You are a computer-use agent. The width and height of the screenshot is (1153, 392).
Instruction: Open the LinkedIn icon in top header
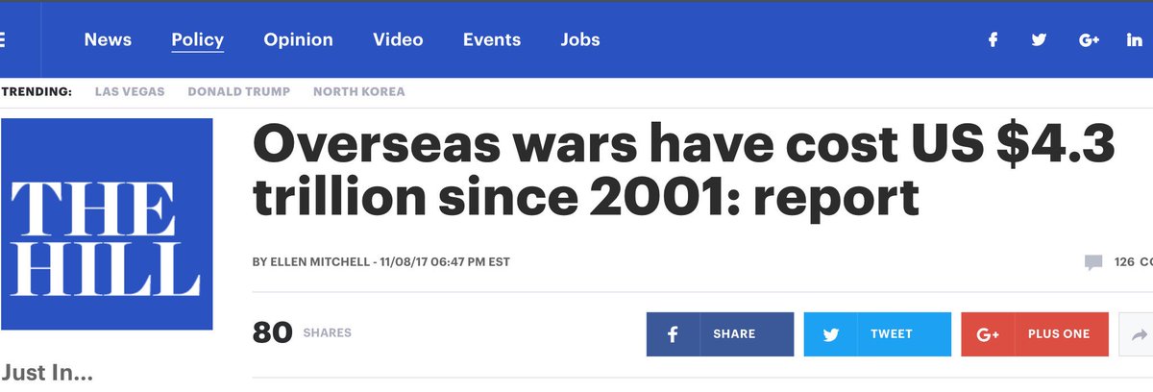pos(1135,40)
